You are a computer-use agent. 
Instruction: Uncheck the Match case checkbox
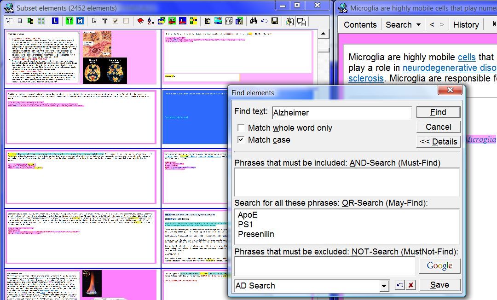tap(241, 140)
